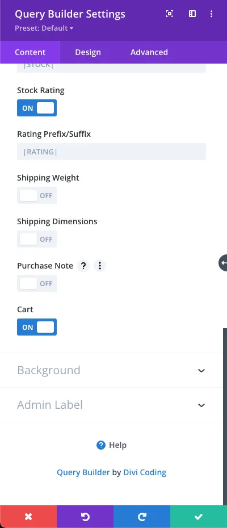This screenshot has height=528, width=227.
Task: Save settings with green checkmark
Action: [x=199, y=517]
